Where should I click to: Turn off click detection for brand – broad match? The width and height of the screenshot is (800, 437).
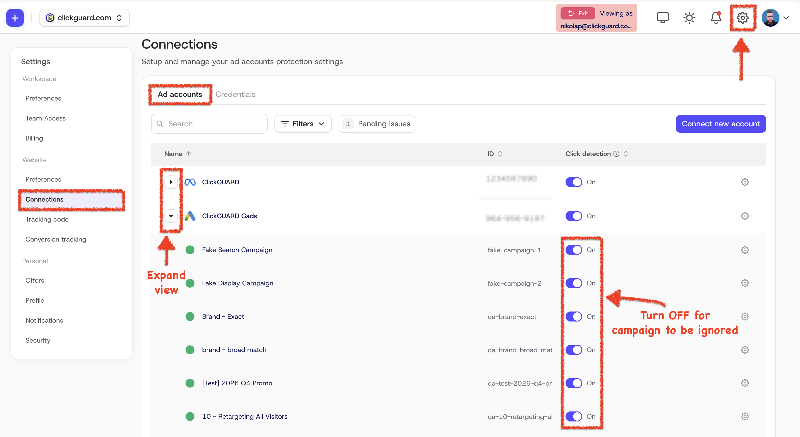pyautogui.click(x=574, y=350)
